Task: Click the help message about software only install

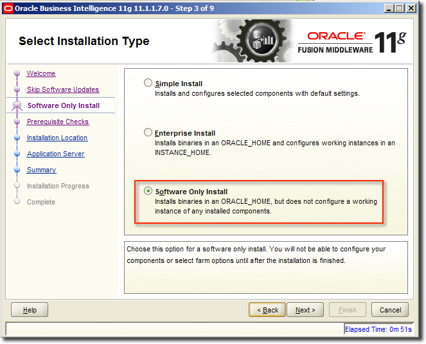Action: click(x=256, y=255)
